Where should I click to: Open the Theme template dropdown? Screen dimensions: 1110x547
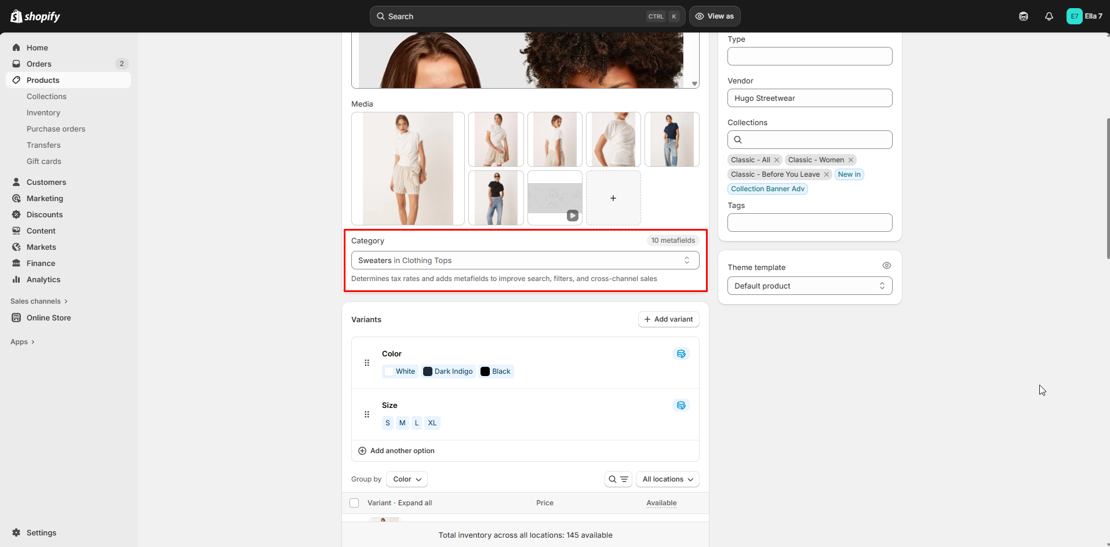click(x=809, y=286)
